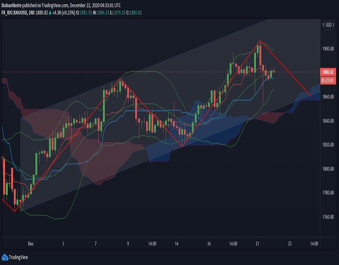This screenshot has width=339, height=265.
Task: Click the 1800.00 price axis label
Action: pos(328,169)
